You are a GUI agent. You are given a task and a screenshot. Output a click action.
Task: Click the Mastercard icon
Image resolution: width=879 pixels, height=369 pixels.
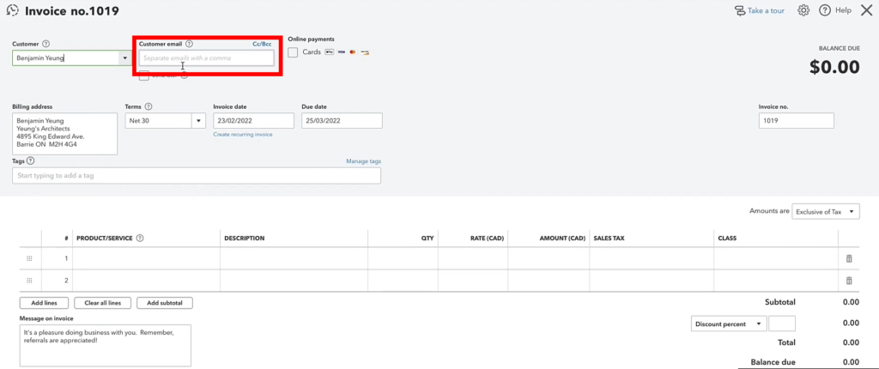[353, 52]
